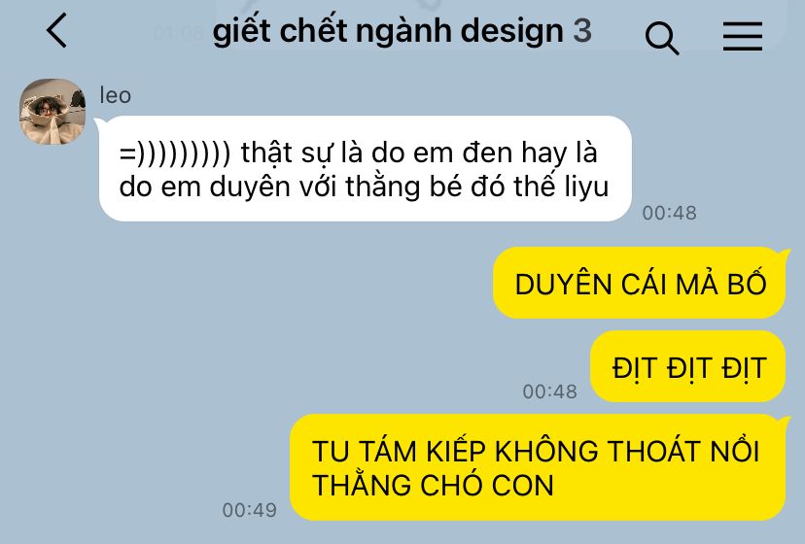805x544 pixels.
Task: Open the hamburger menu in the header
Action: tap(743, 36)
